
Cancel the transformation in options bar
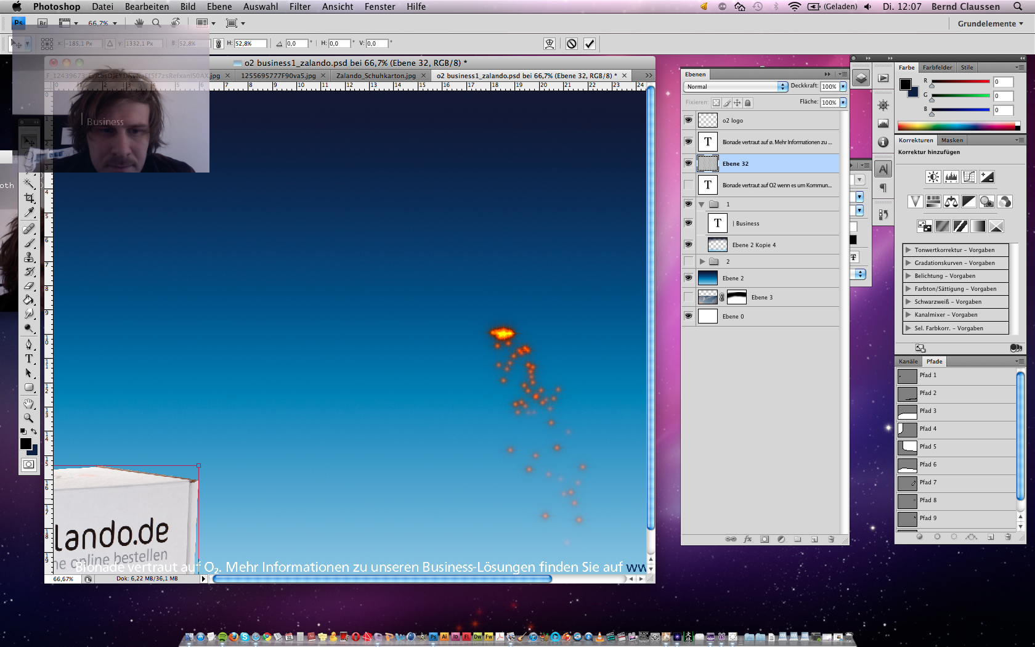(572, 44)
